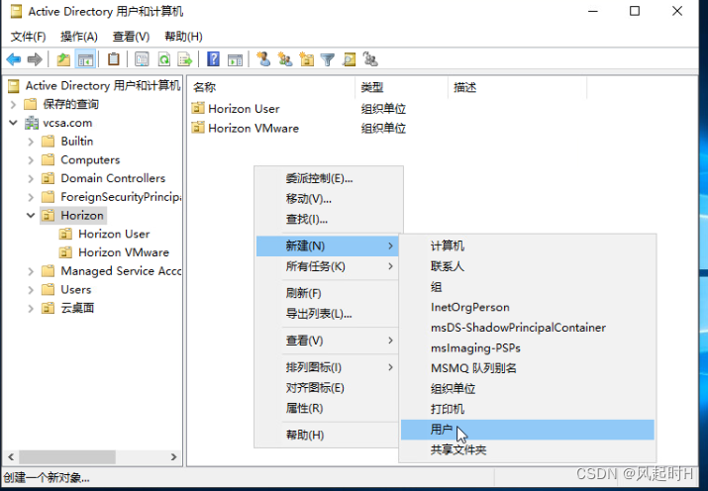Click the Refresh toolbar icon
The width and height of the screenshot is (708, 491).
[x=164, y=59]
